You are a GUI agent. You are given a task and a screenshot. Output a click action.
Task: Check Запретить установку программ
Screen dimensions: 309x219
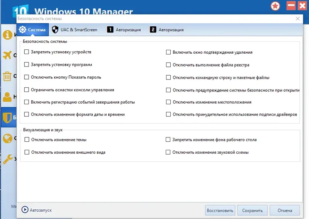26,65
